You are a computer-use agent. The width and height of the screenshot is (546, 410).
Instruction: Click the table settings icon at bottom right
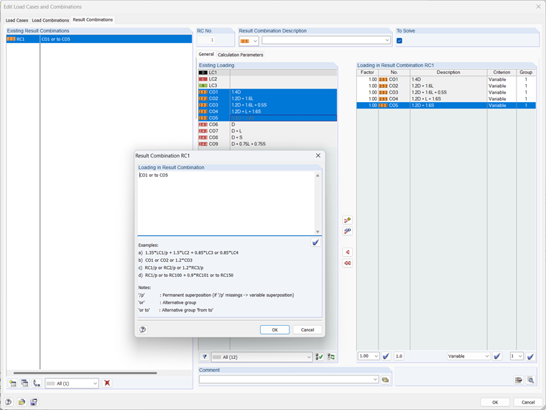pos(519,380)
